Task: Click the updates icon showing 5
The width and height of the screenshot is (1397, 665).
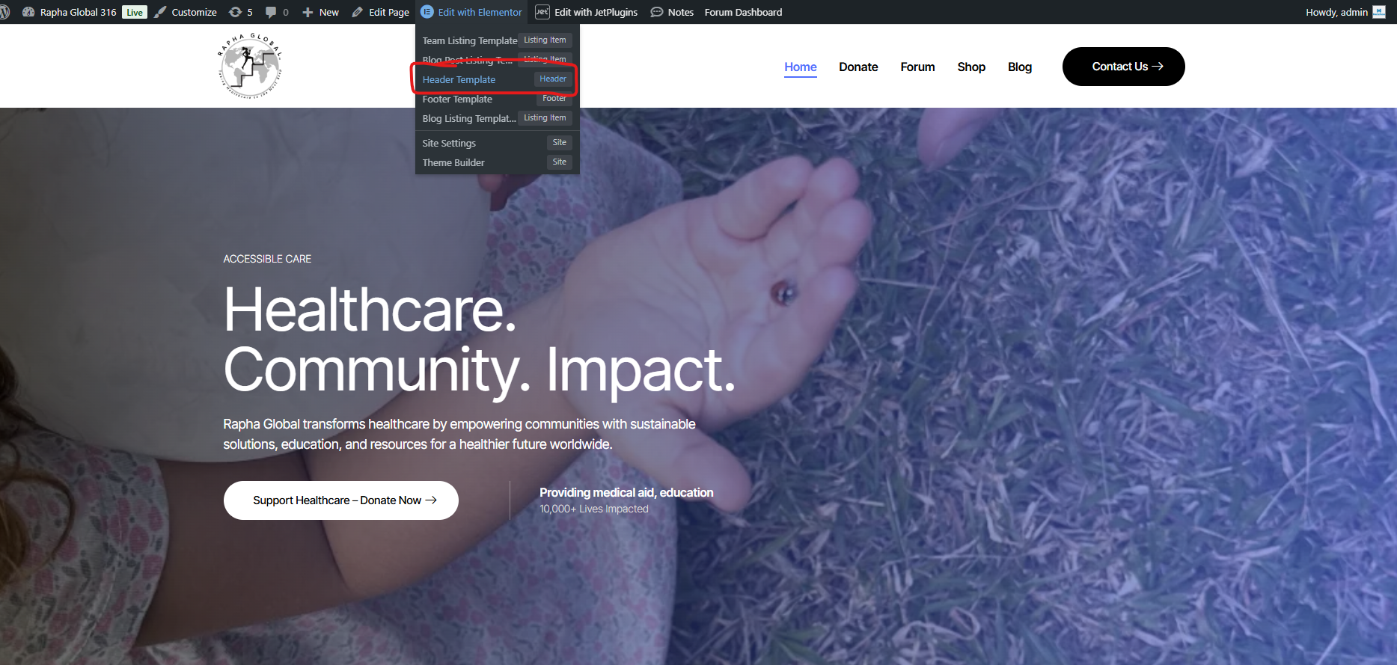Action: pyautogui.click(x=240, y=12)
